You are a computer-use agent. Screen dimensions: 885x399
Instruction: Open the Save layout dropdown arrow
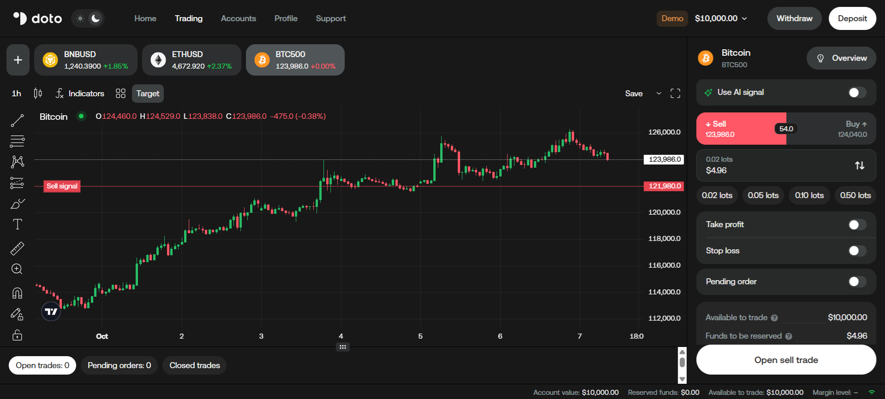tap(659, 94)
